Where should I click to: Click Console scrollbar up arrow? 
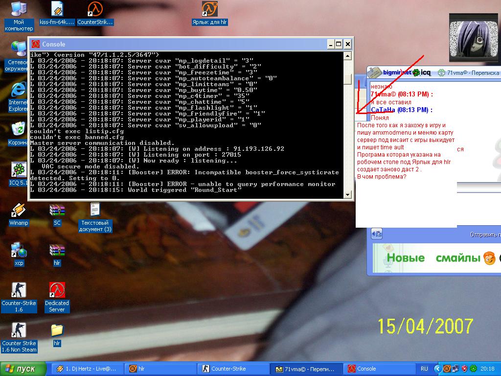coord(347,56)
